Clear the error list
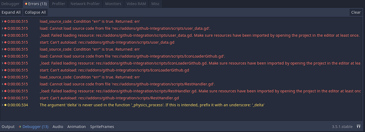 [356, 12]
